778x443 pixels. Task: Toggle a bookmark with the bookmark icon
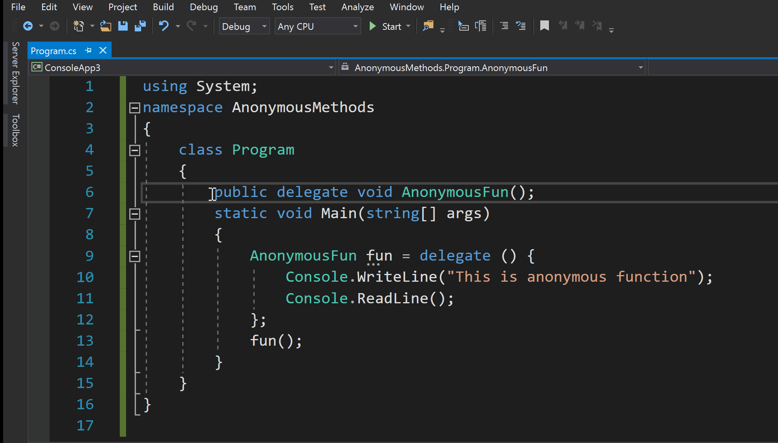pyautogui.click(x=544, y=26)
